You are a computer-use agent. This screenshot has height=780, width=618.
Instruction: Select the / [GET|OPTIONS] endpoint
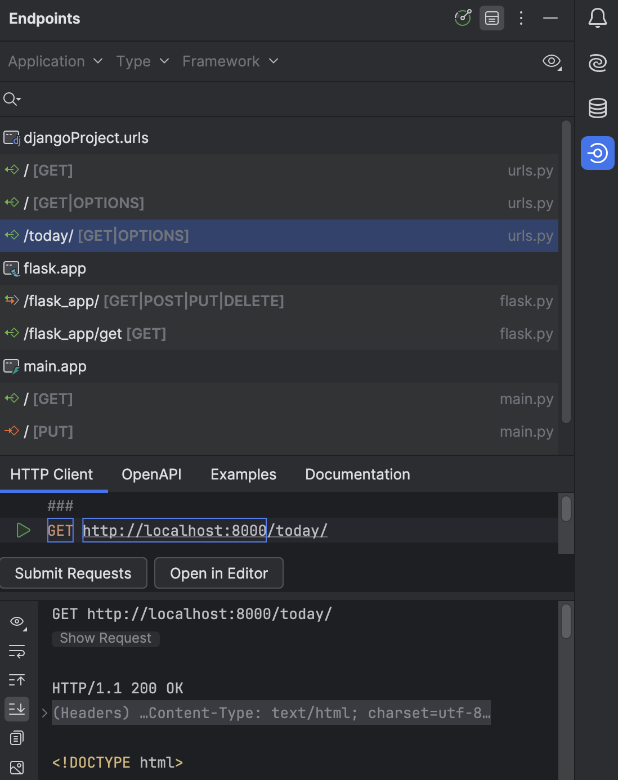coord(279,203)
